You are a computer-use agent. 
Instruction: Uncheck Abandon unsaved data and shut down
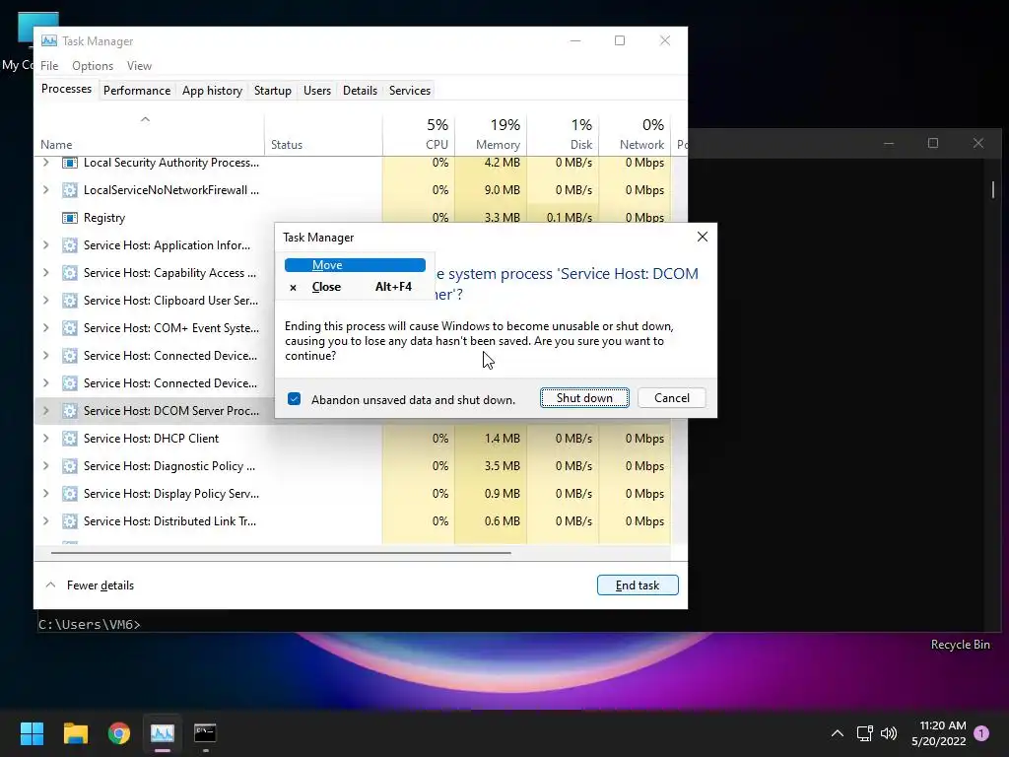coord(294,399)
